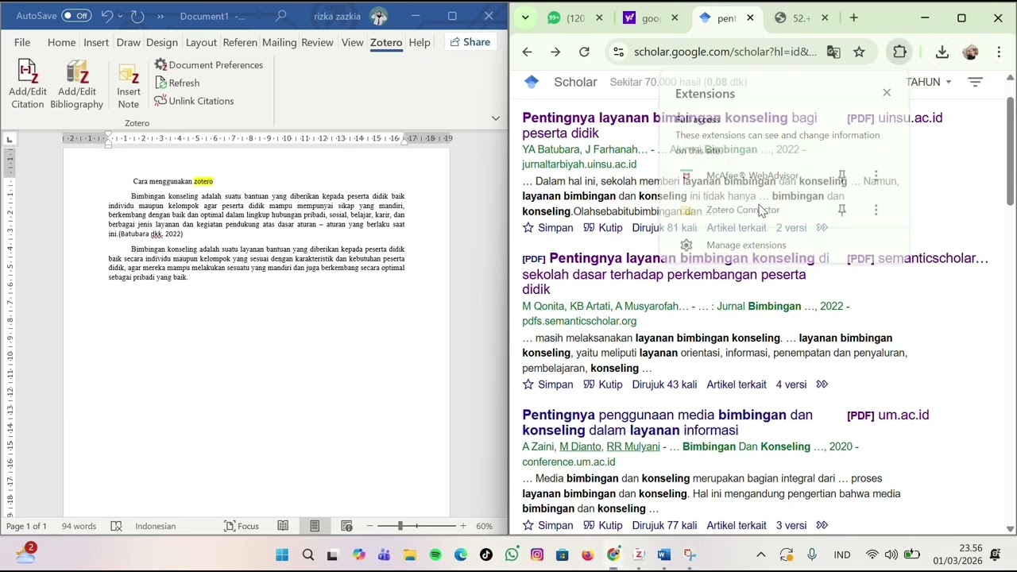
Task: Click the Translate page icon in Chrome
Action: pyautogui.click(x=833, y=52)
